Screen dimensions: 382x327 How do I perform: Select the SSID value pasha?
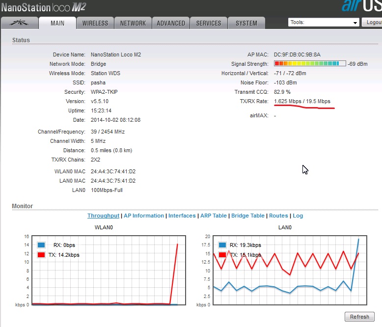[98, 82]
